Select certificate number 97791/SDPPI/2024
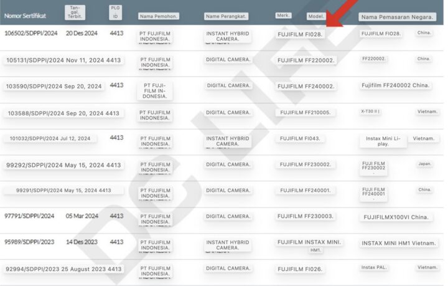 (29, 216)
